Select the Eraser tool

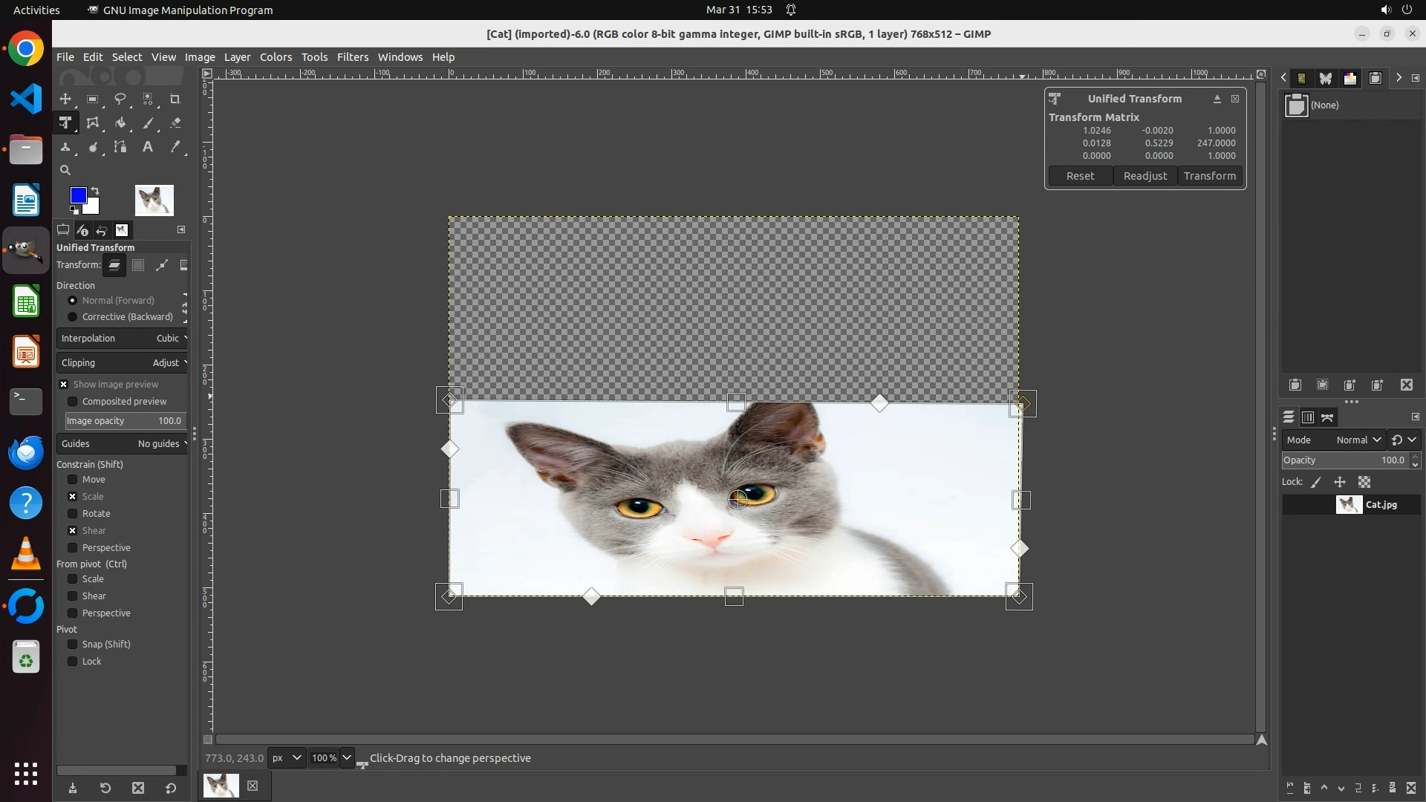[175, 123]
